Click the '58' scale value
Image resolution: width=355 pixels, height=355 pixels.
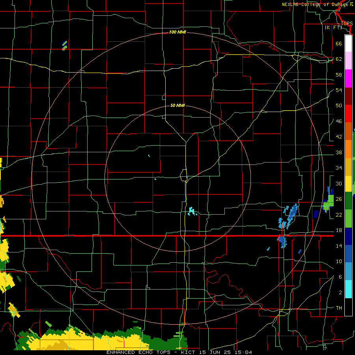[x=339, y=75]
